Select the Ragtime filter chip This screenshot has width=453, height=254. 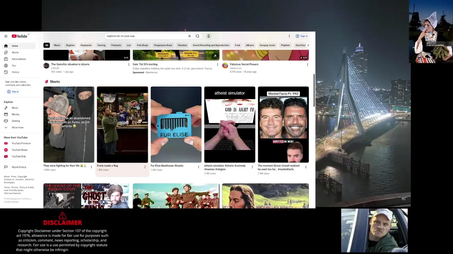[70, 45]
